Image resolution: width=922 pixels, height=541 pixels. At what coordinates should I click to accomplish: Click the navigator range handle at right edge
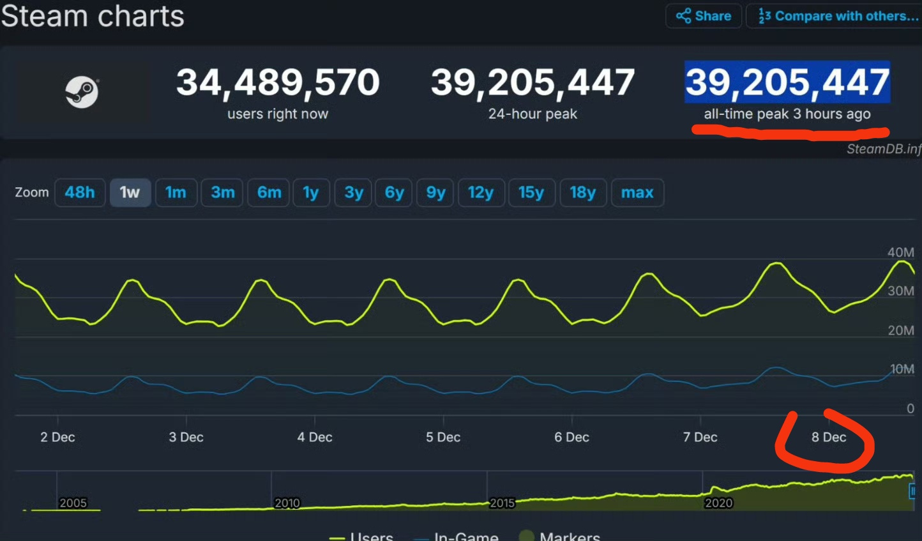point(912,491)
